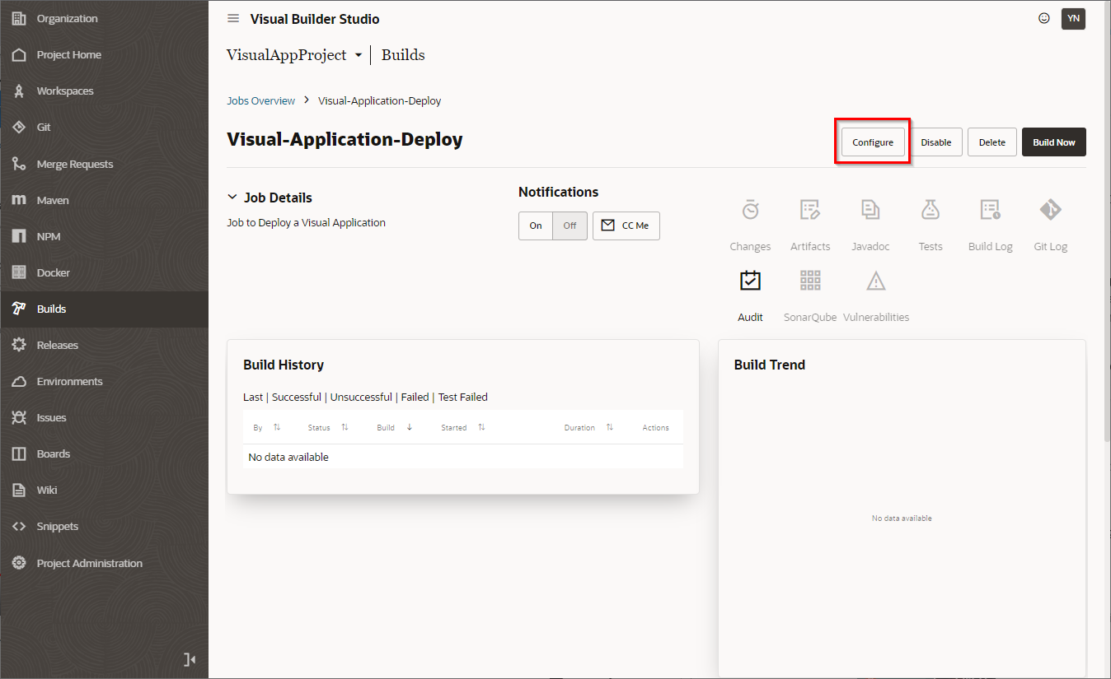The image size is (1111, 679).
Task: Switch notifications to Off
Action: (570, 226)
